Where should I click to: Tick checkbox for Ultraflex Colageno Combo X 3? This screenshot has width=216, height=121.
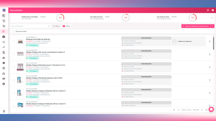(x=14, y=54)
